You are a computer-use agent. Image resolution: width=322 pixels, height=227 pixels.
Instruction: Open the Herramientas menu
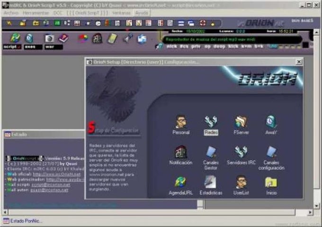pos(36,13)
